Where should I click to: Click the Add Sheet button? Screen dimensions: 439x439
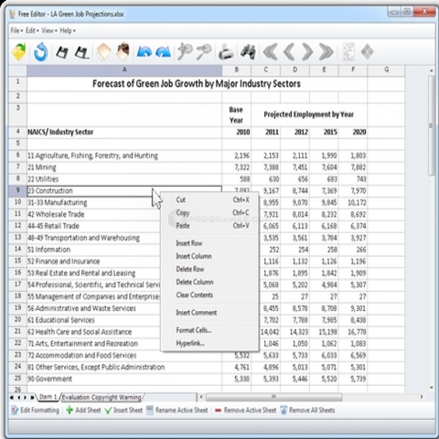click(x=83, y=411)
